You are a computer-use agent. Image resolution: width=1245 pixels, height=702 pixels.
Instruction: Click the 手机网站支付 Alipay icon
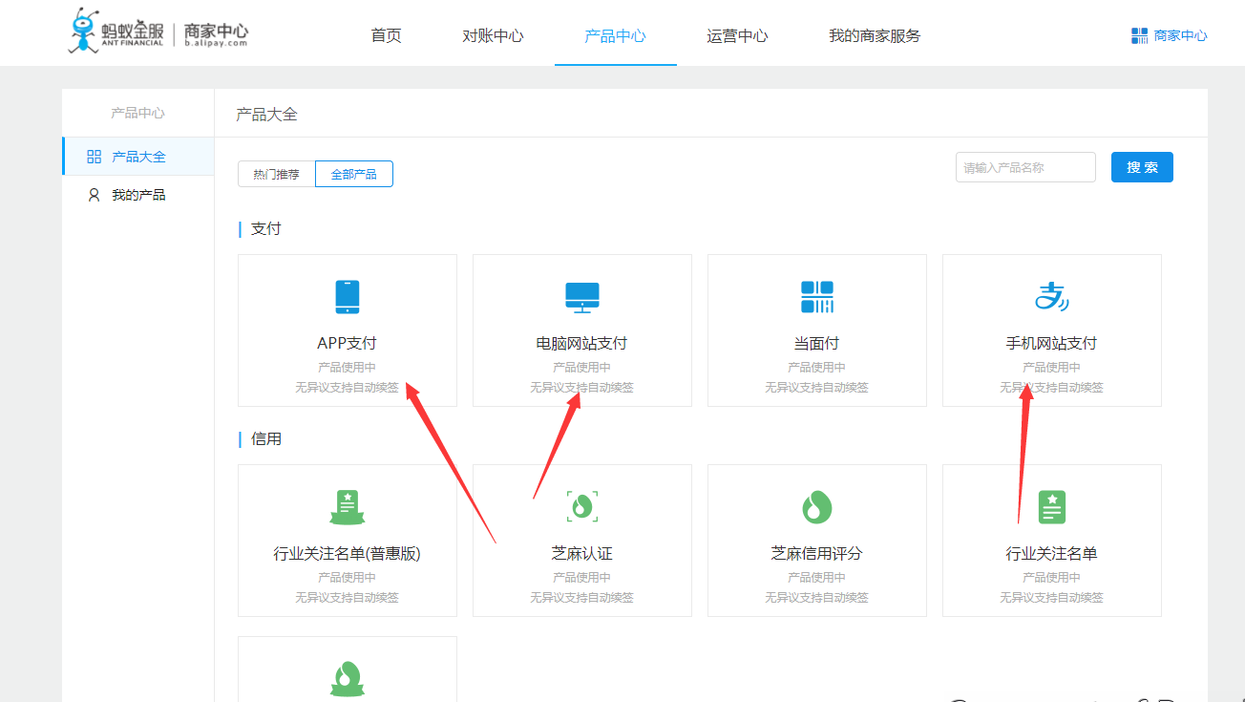[x=1052, y=297]
